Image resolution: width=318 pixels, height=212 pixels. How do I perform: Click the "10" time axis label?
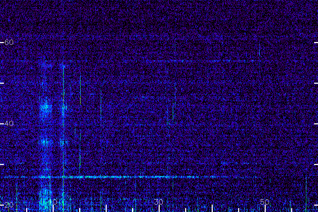tap(53, 202)
